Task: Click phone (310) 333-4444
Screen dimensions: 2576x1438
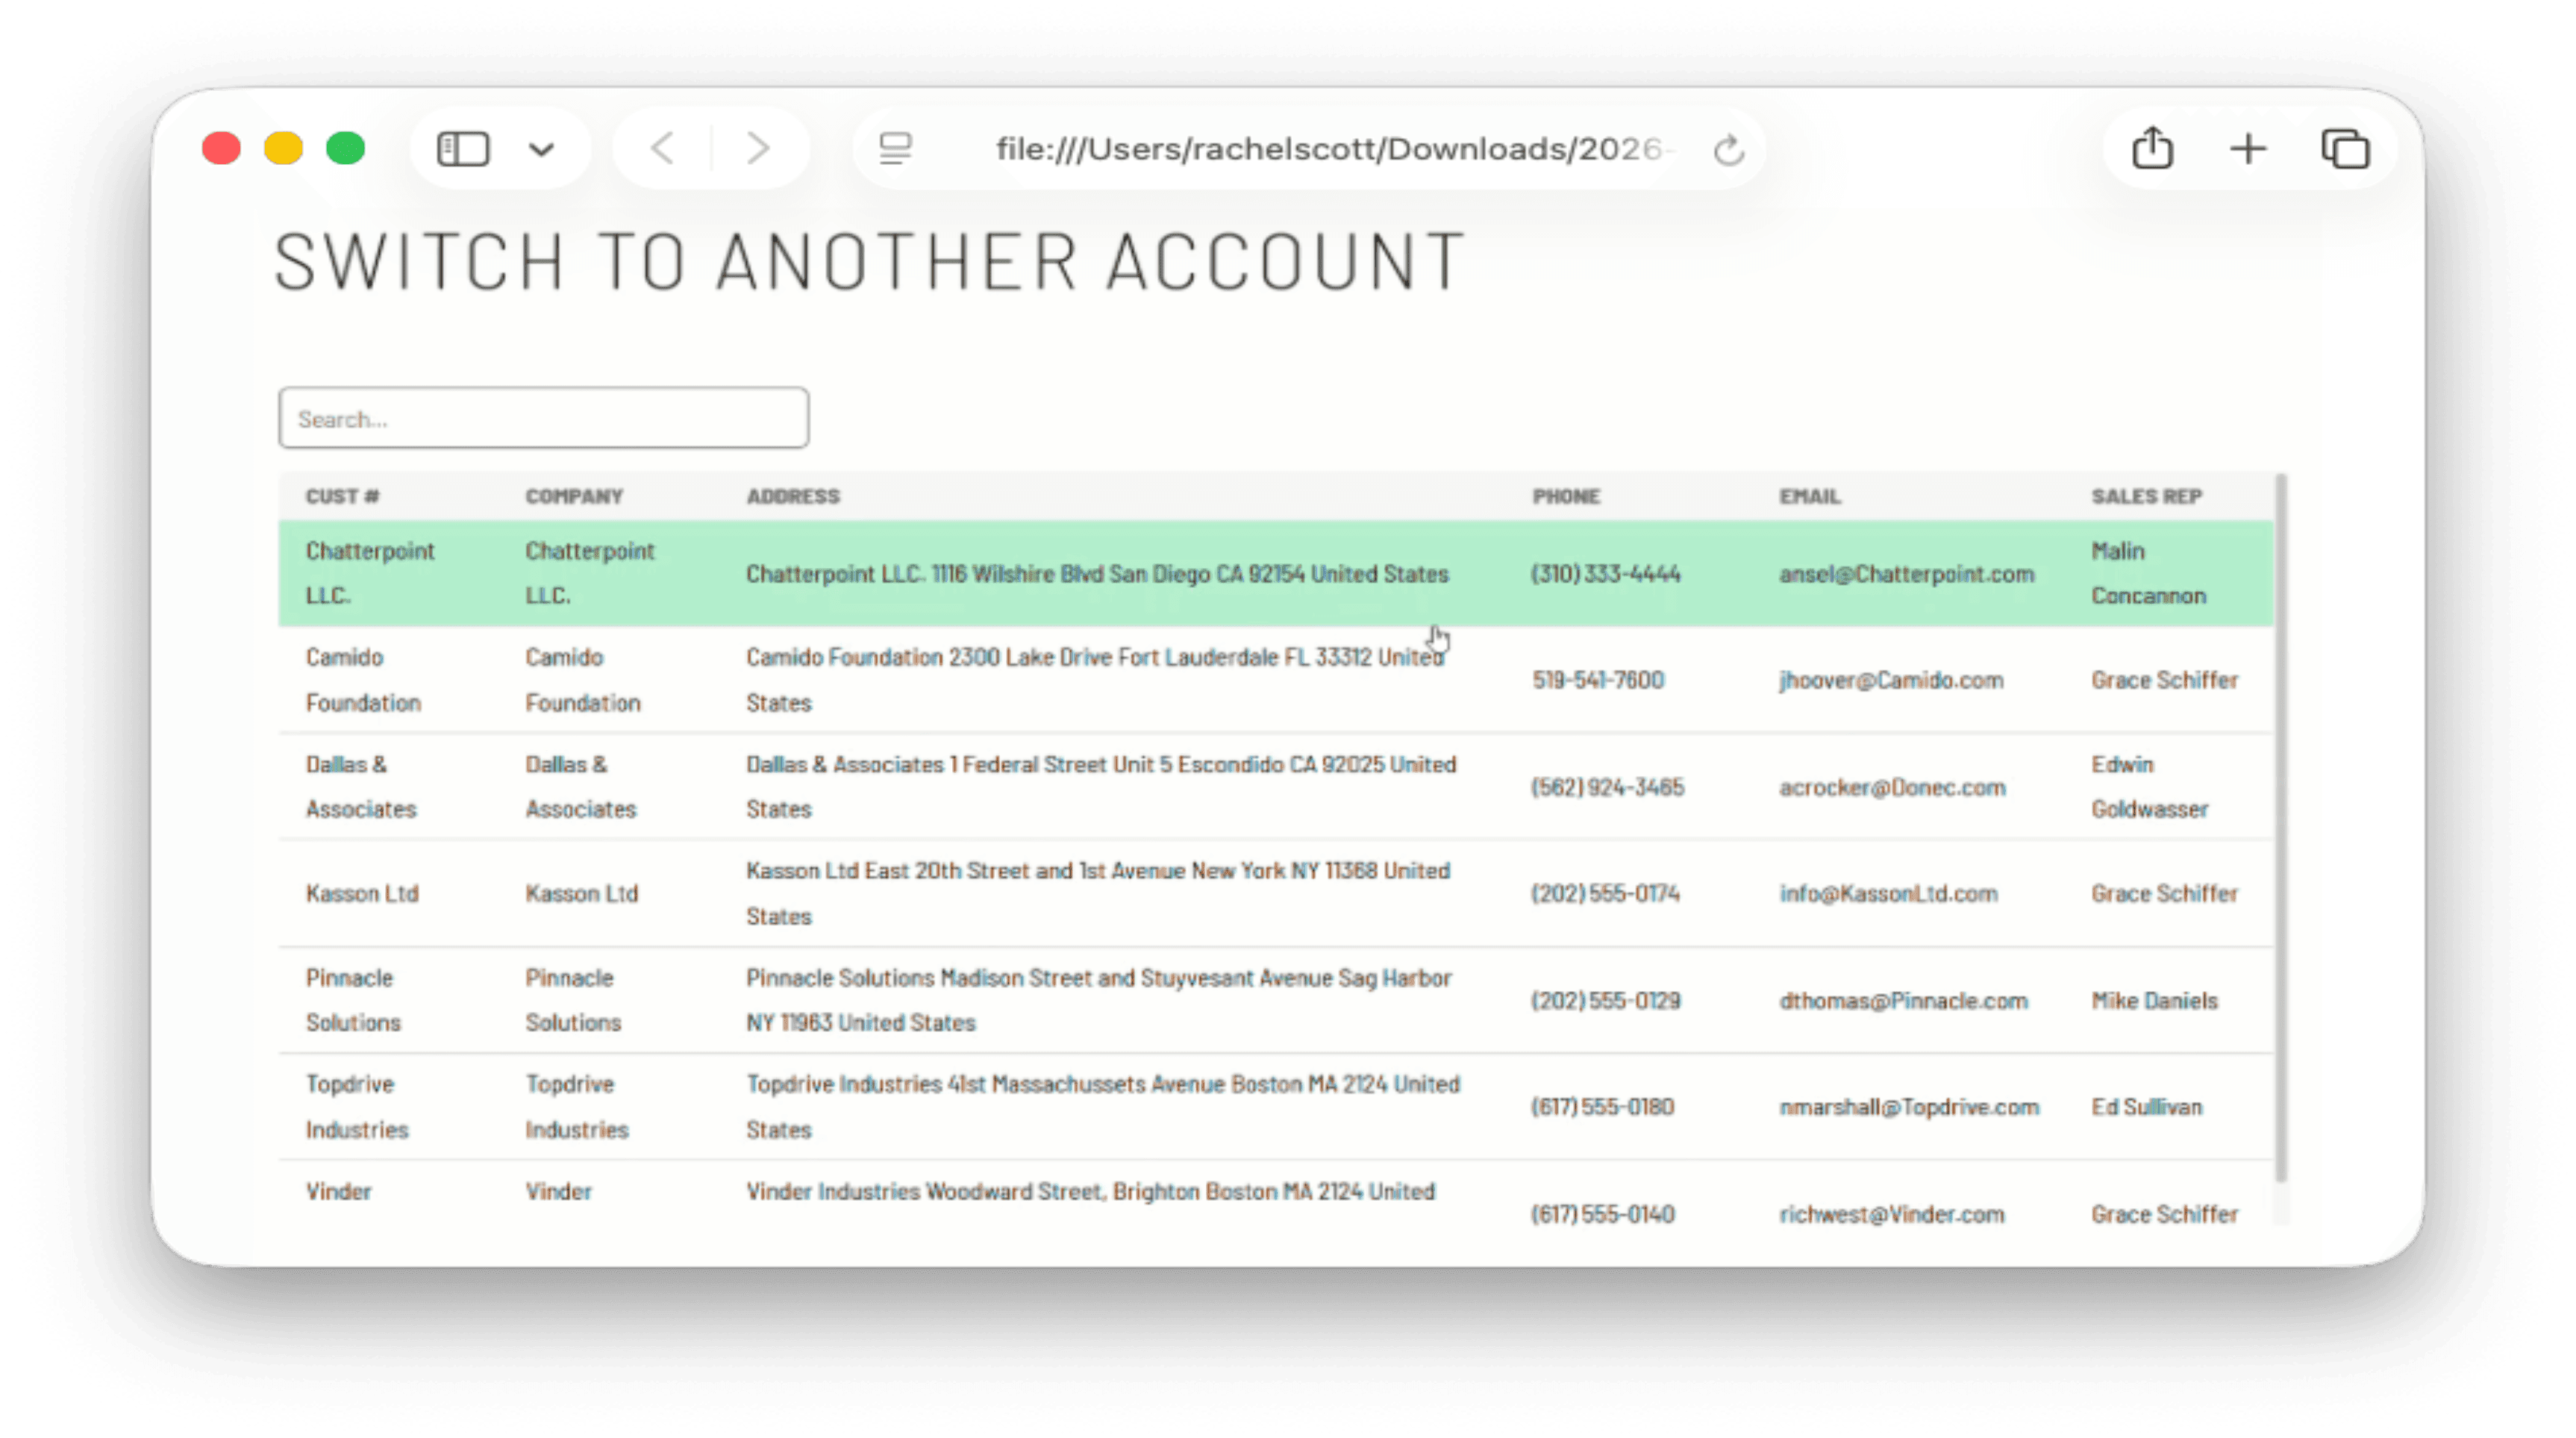Action: [1605, 574]
